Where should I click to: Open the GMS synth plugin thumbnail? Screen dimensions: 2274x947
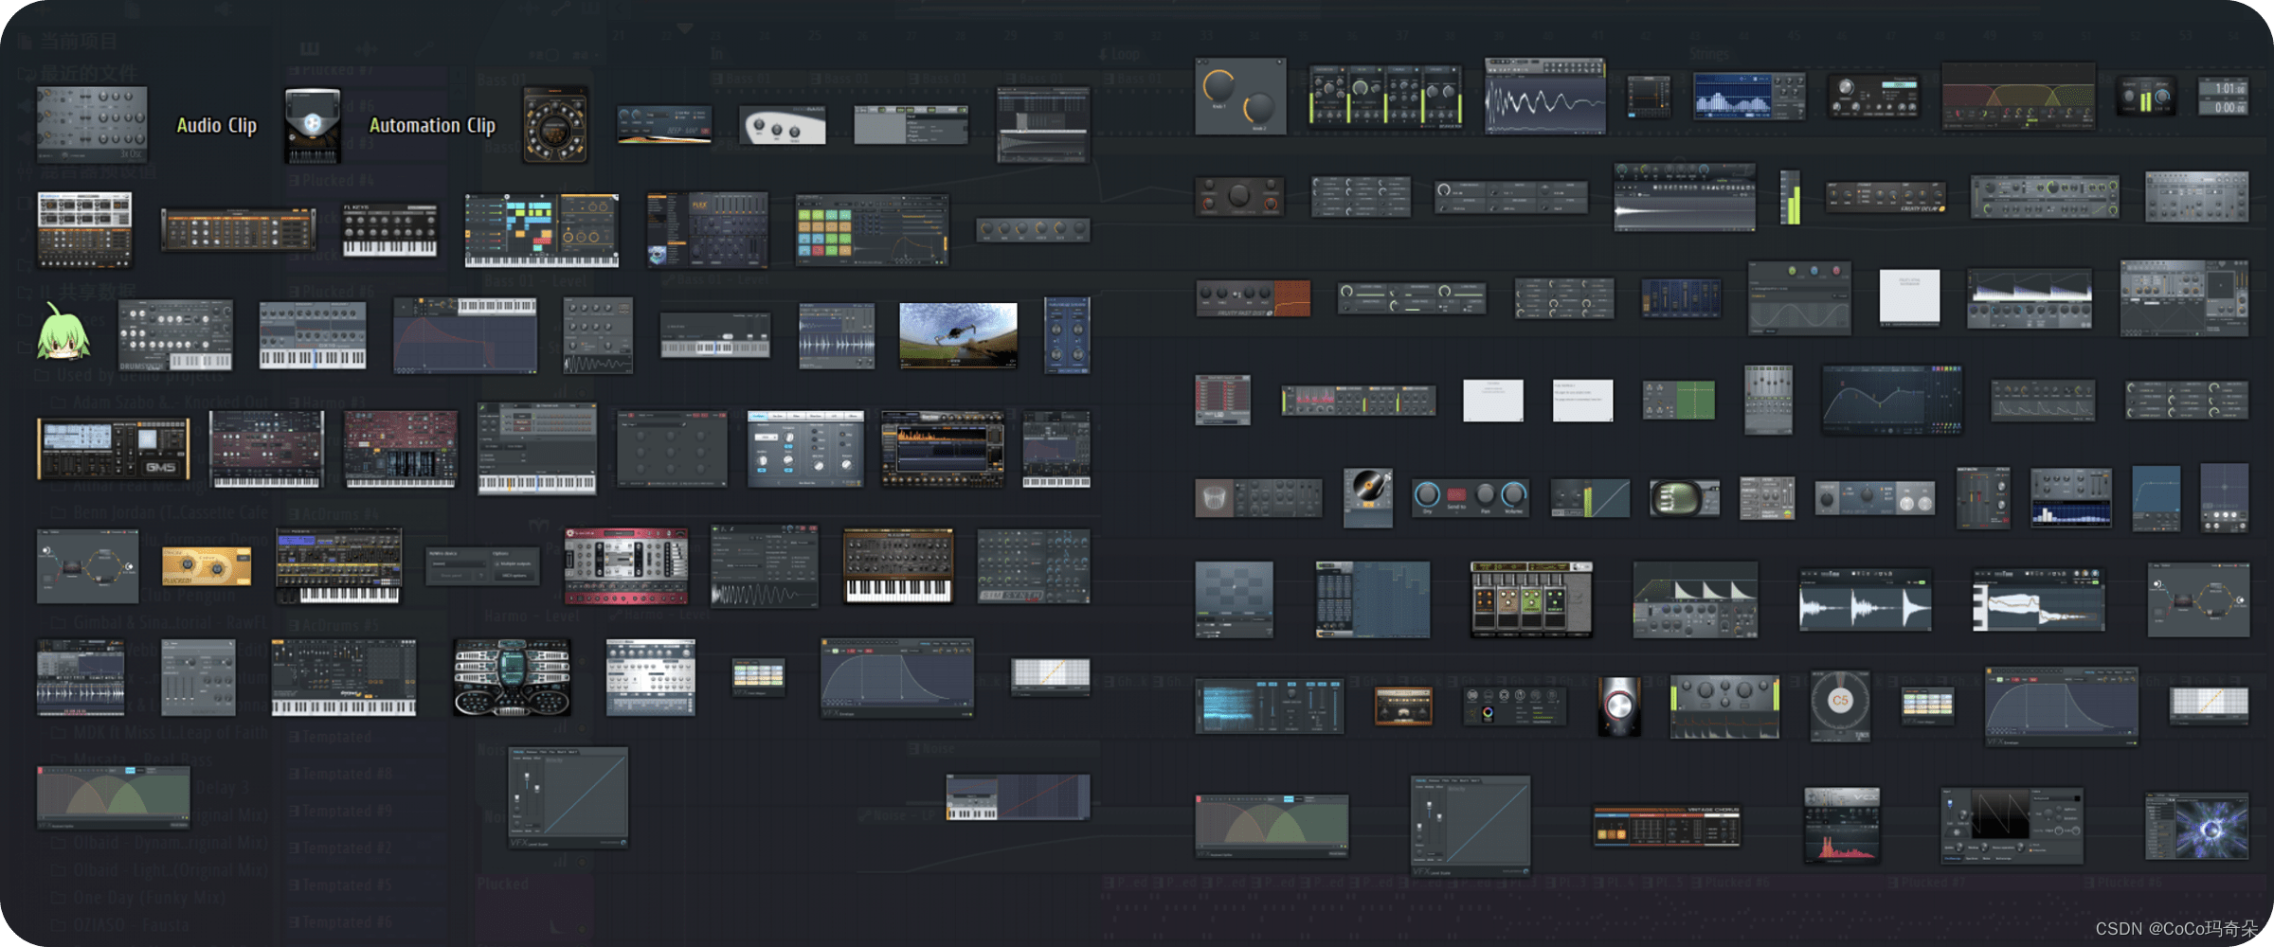pos(113,449)
